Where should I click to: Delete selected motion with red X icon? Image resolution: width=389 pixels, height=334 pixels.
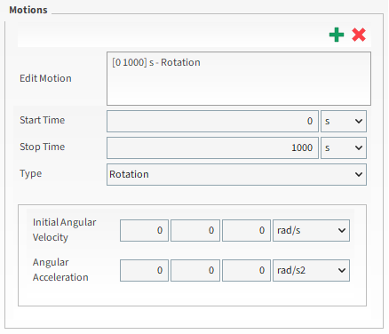tap(359, 35)
